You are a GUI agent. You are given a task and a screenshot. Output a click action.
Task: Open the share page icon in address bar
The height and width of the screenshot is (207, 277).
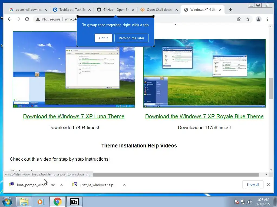click(x=239, y=19)
